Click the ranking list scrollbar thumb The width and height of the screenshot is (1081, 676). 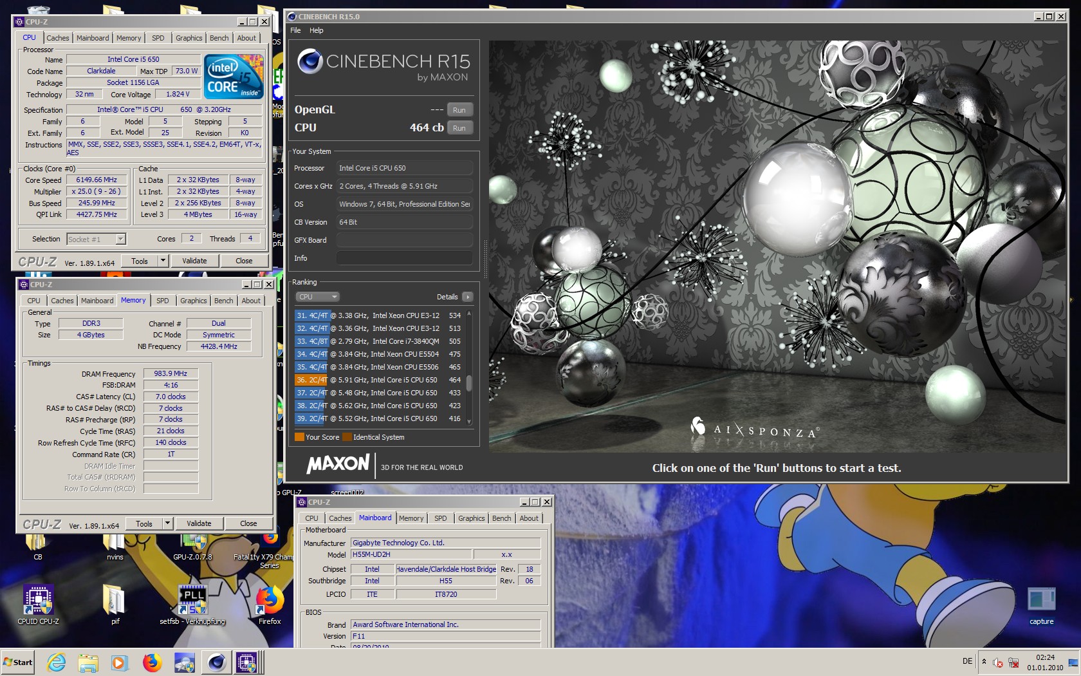(x=469, y=382)
